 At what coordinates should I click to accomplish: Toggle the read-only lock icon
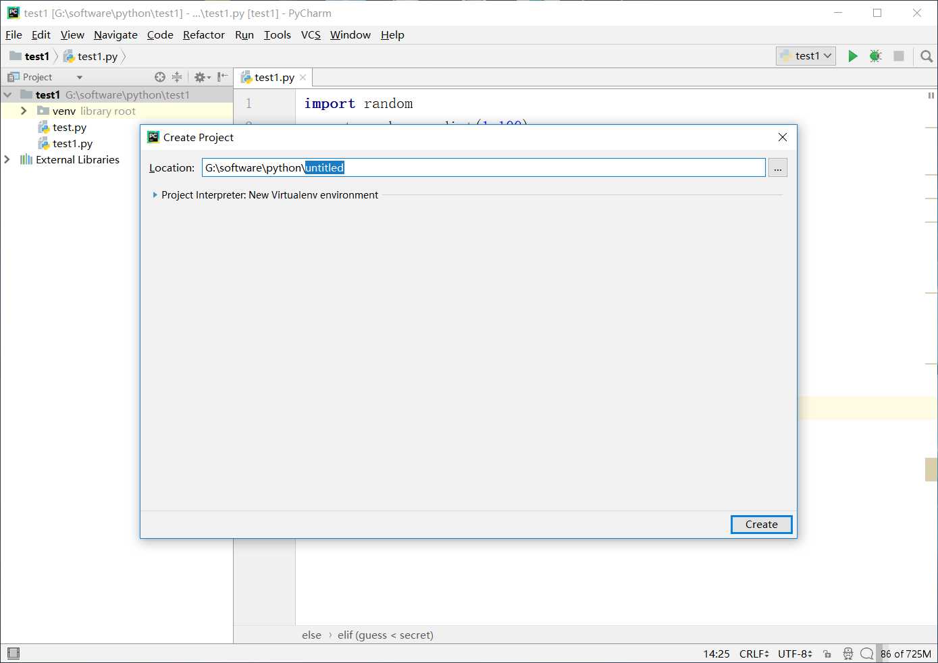(827, 654)
